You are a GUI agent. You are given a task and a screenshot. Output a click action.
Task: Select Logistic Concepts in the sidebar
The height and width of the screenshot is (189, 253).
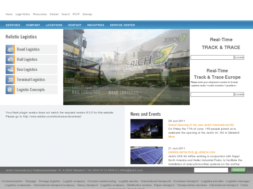click(32, 89)
